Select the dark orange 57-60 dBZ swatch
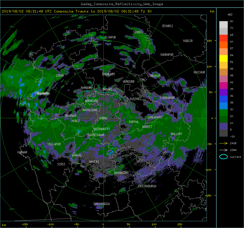The image size is (244, 228). [x=223, y=45]
